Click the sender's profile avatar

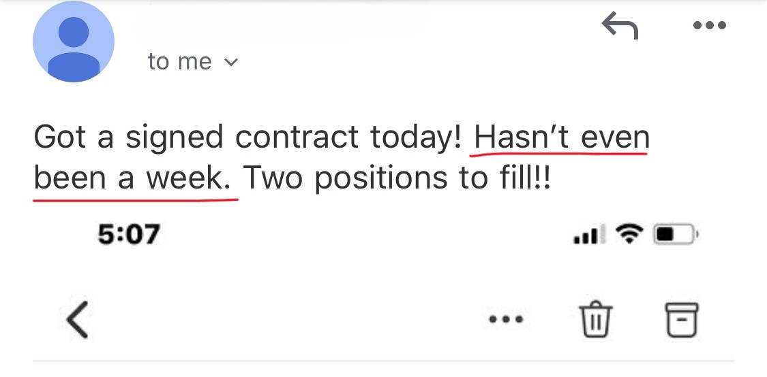[74, 42]
